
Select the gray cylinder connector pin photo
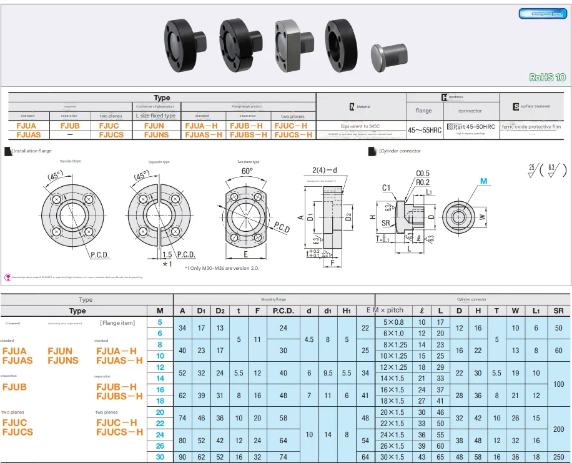[x=389, y=57]
